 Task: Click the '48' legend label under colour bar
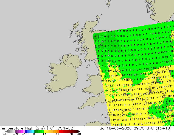(x=79, y=134)
